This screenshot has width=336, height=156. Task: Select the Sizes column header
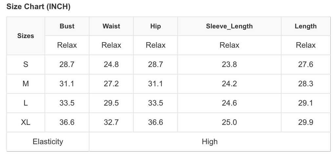(26, 36)
